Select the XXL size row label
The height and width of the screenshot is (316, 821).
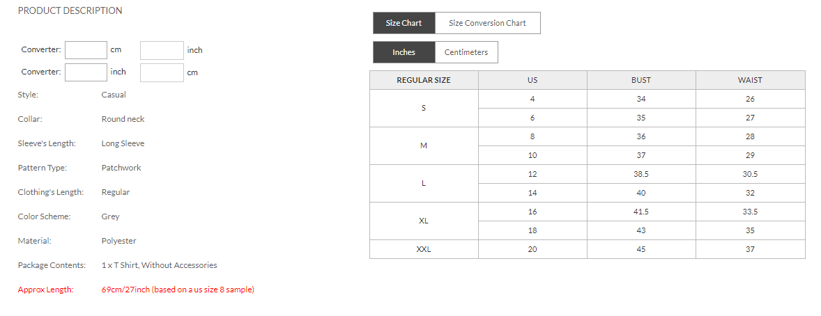tap(424, 249)
